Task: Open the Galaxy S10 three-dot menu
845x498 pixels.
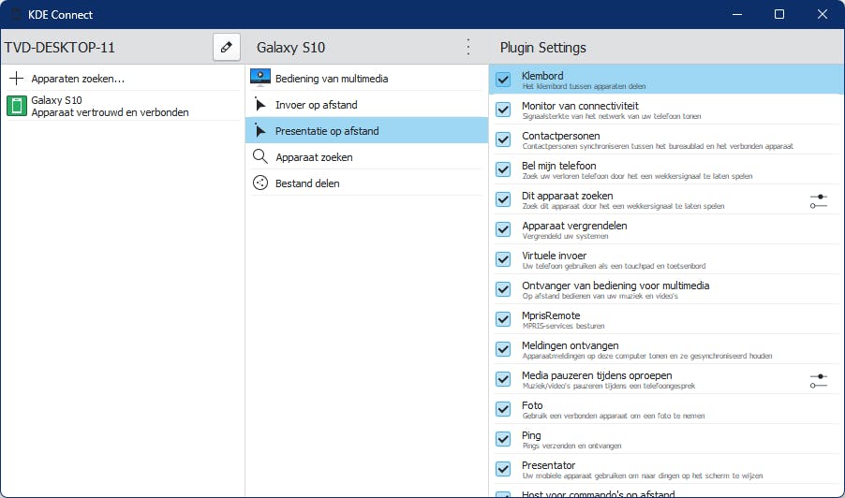Action: [x=468, y=47]
